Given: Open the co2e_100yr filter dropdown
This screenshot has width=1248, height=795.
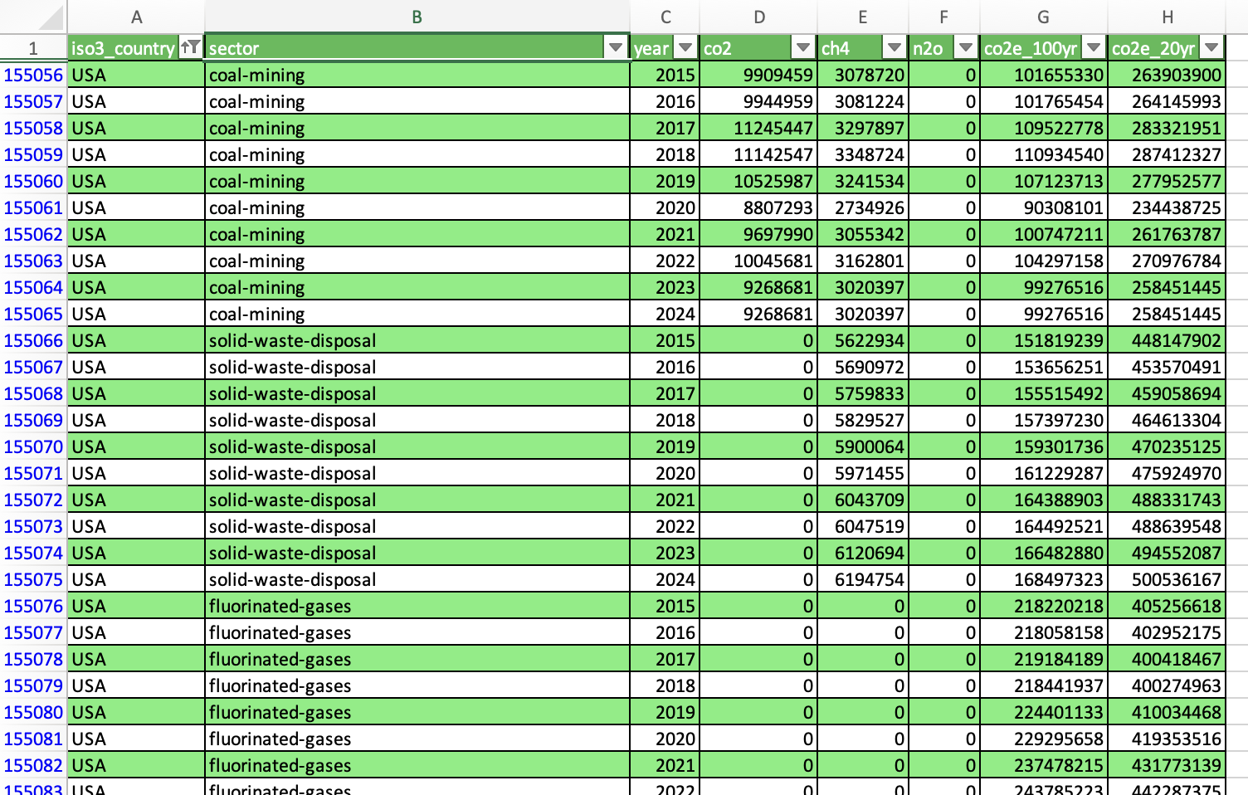Looking at the screenshot, I should [1094, 47].
